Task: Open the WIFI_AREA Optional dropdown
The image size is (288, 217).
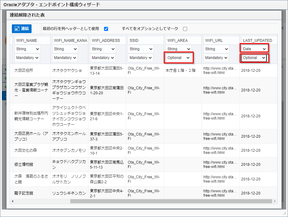Action: coord(179,58)
